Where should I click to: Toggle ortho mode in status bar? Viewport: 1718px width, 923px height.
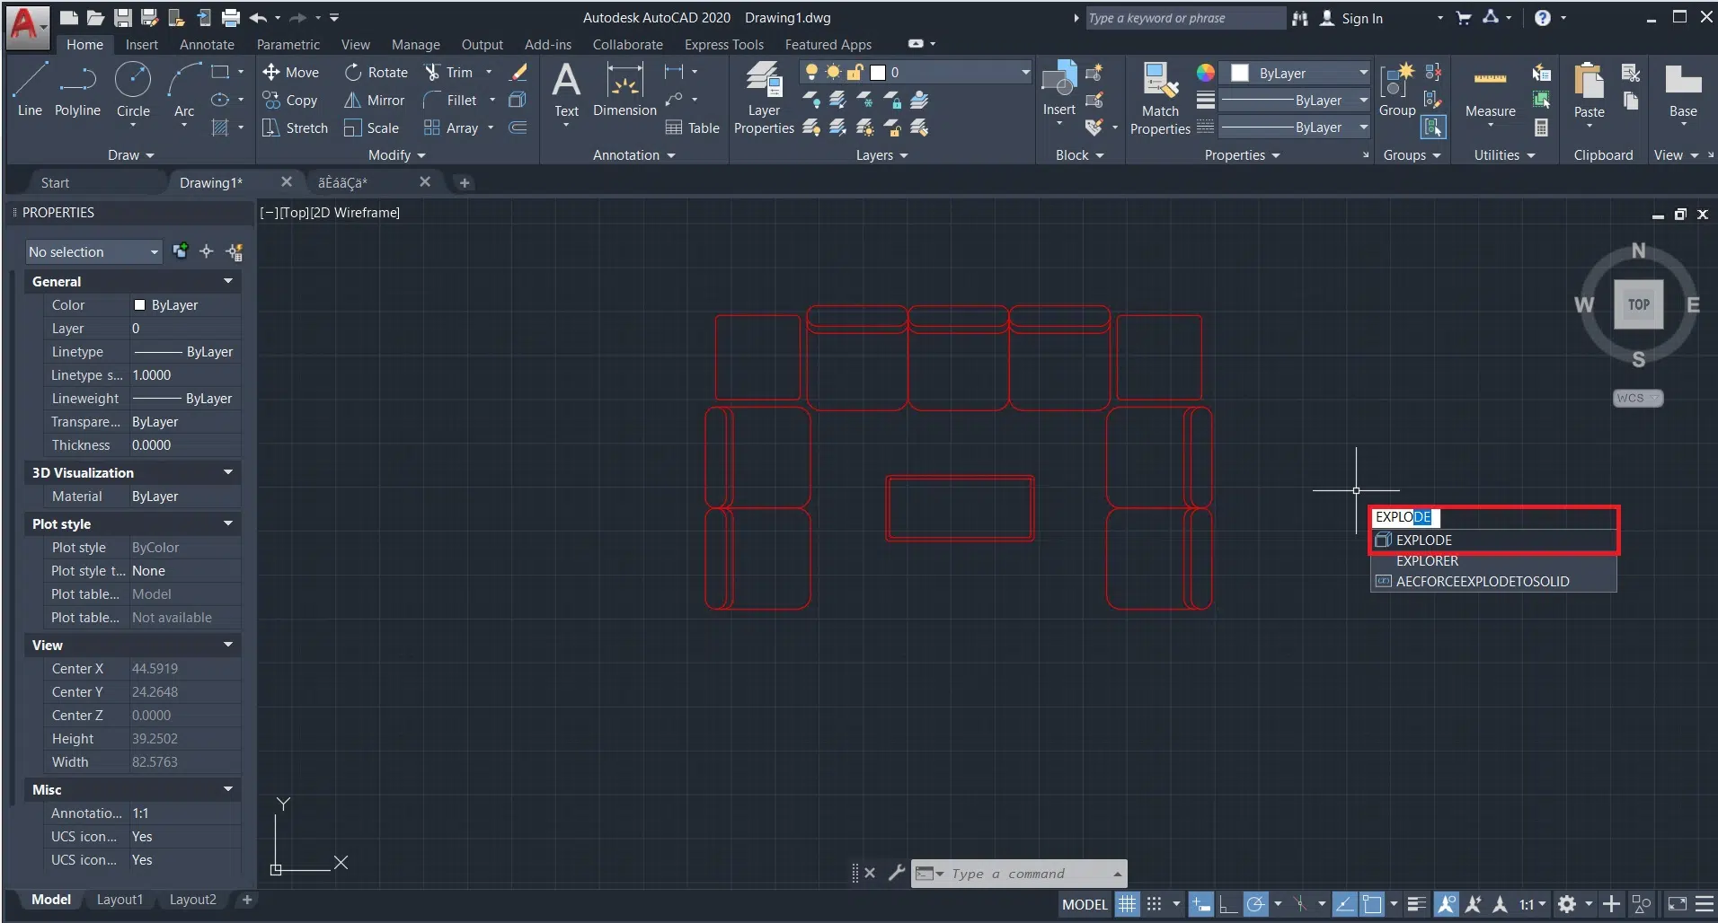coord(1227,904)
